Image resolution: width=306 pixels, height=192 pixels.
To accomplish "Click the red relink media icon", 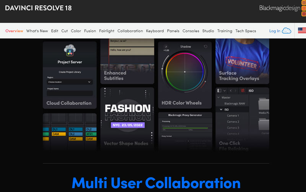I will click(243, 91).
